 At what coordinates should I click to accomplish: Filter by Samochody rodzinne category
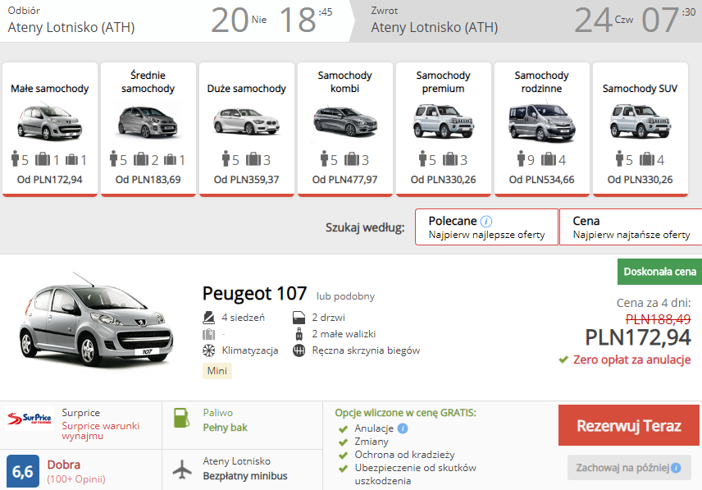tap(541, 129)
